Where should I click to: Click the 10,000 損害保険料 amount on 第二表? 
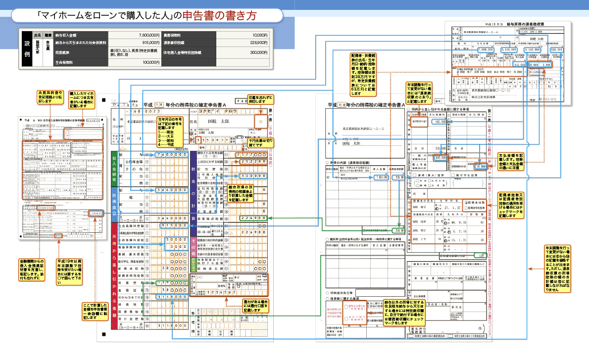pos(481,166)
